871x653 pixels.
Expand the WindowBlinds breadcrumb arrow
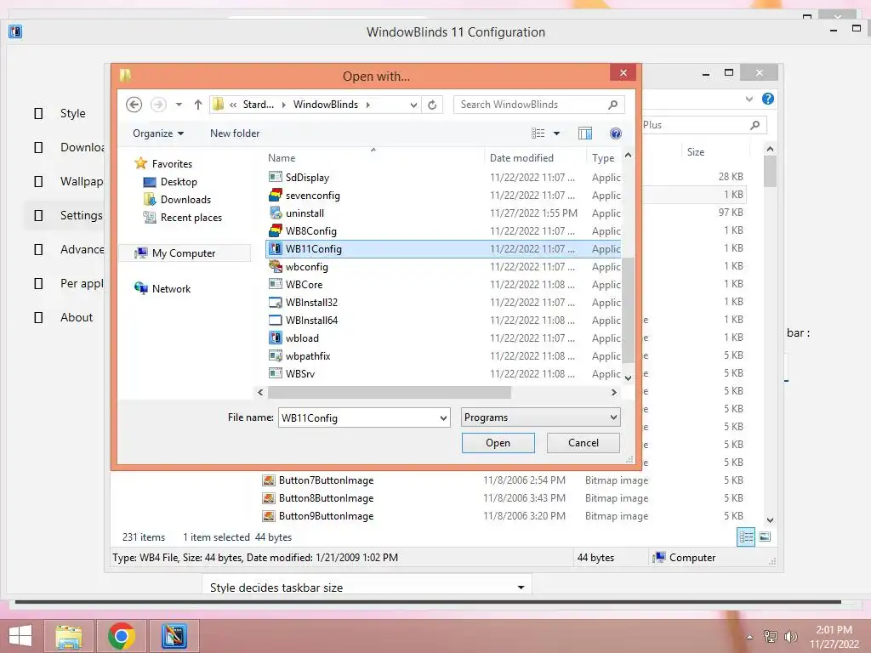tap(367, 105)
